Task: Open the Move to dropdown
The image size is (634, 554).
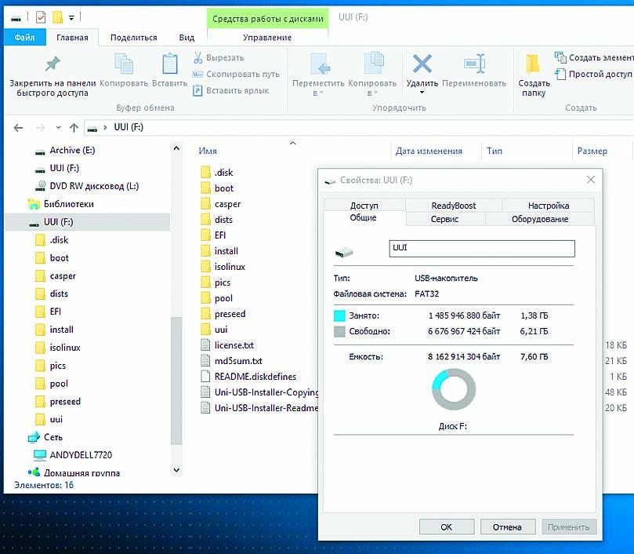Action: click(318, 93)
